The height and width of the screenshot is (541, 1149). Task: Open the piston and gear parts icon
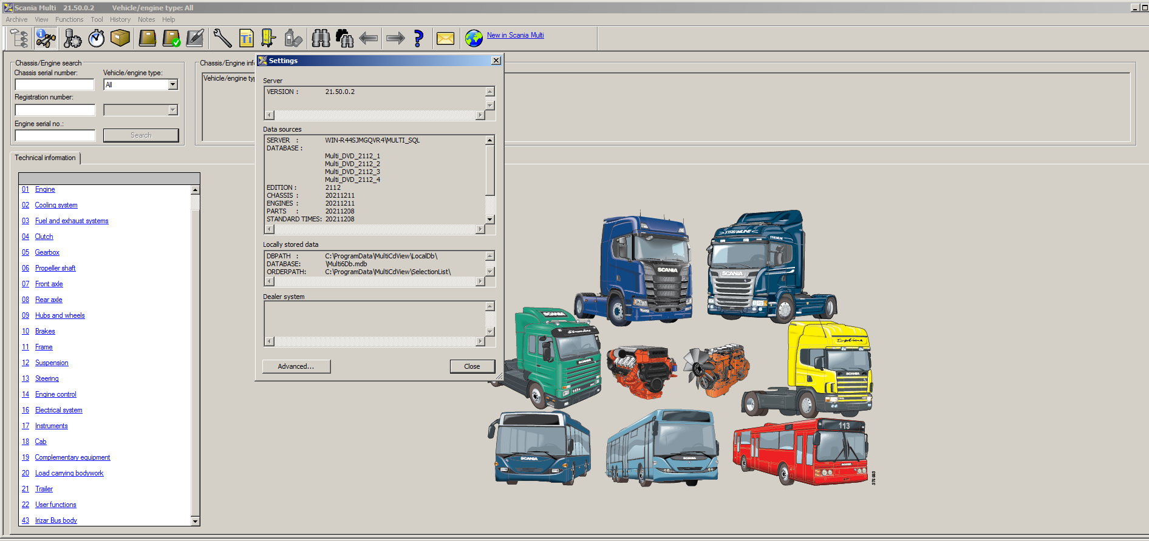tap(72, 38)
